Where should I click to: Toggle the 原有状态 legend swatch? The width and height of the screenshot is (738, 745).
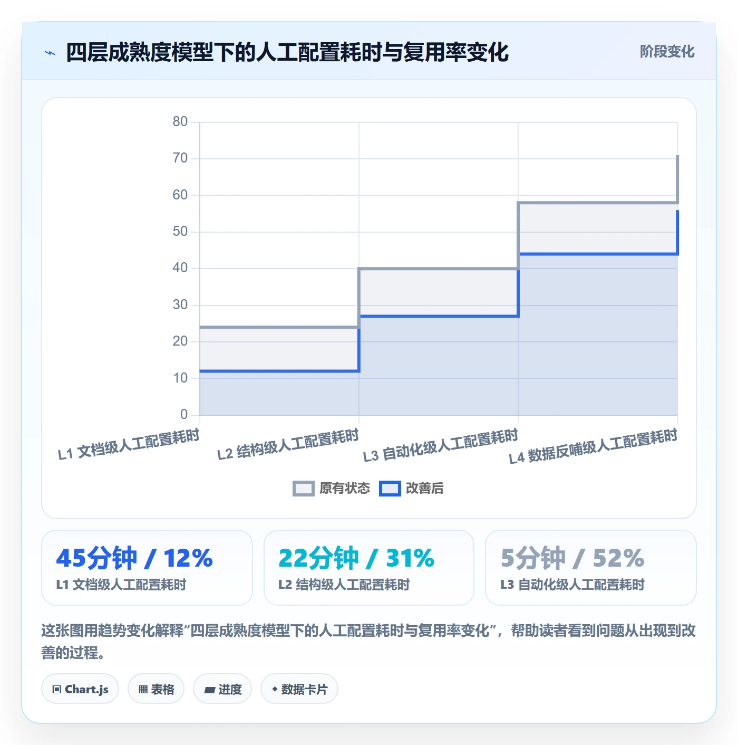click(x=304, y=489)
